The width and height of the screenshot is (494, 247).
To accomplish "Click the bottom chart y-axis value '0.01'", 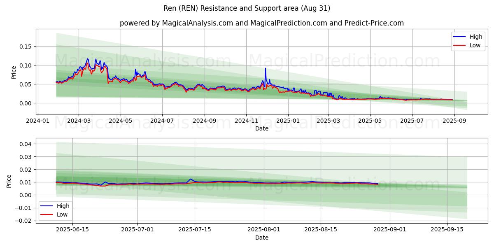I will 26,182.
